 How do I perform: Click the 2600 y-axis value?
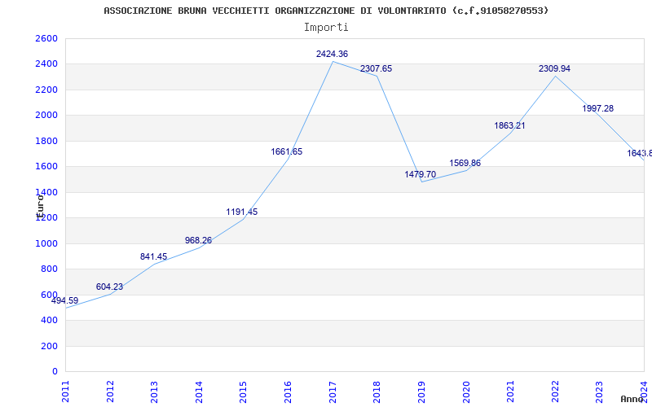click(46, 38)
